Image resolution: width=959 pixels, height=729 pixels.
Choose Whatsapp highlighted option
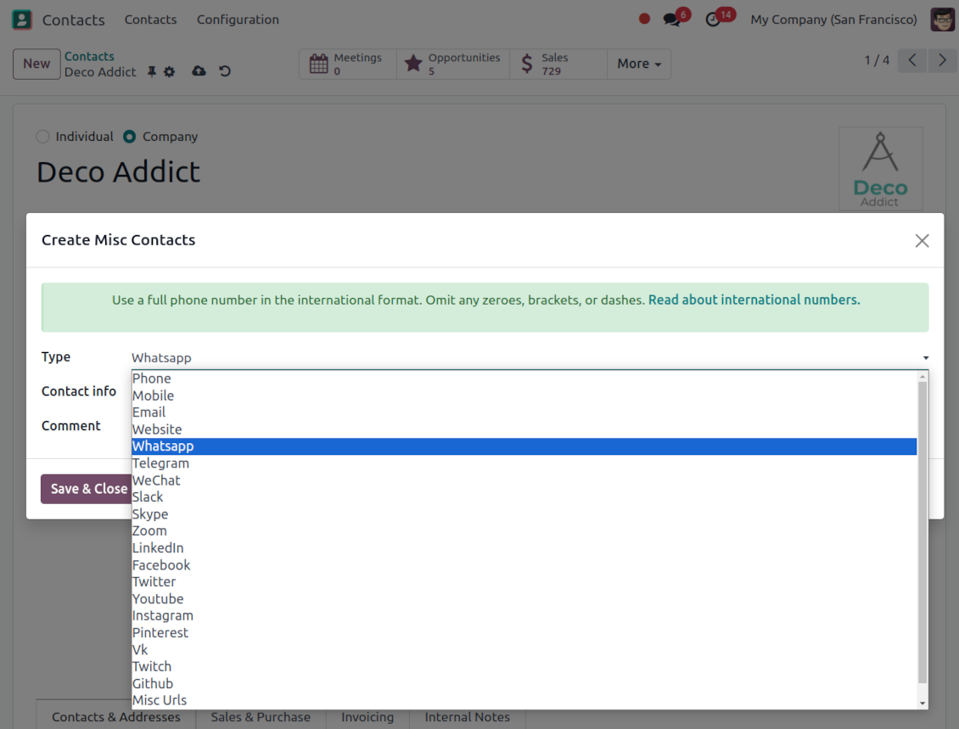[x=524, y=446]
